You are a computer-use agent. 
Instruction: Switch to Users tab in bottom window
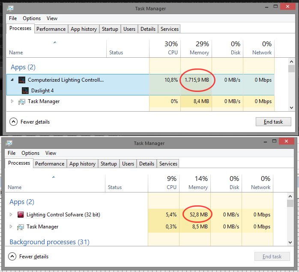tap(128, 164)
